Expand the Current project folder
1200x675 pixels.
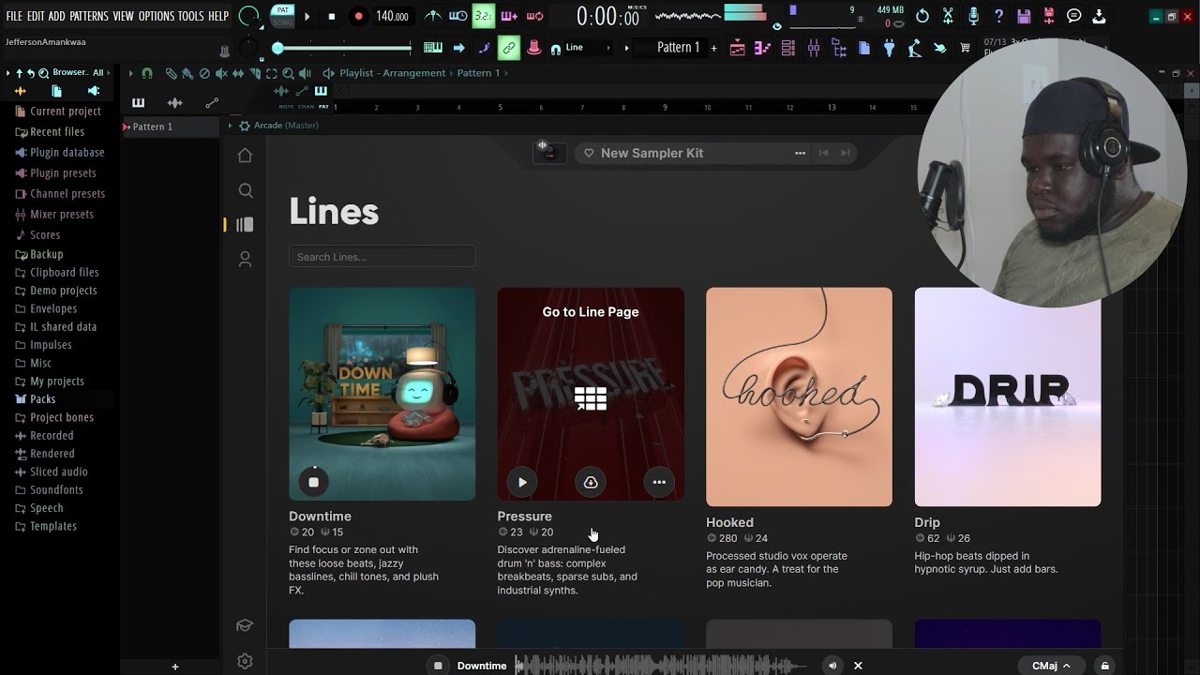point(65,111)
